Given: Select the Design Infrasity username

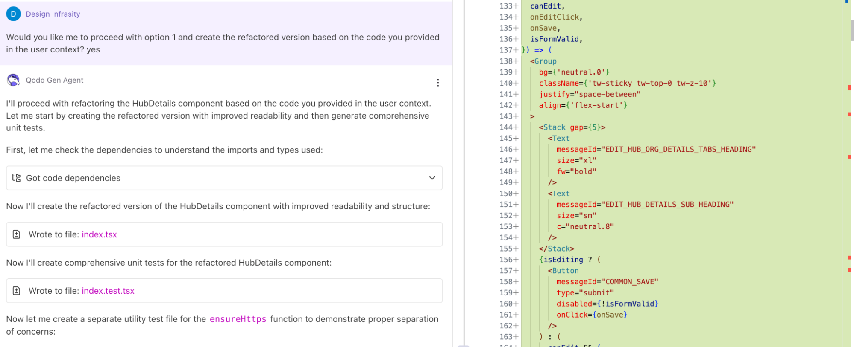Looking at the screenshot, I should tap(53, 14).
